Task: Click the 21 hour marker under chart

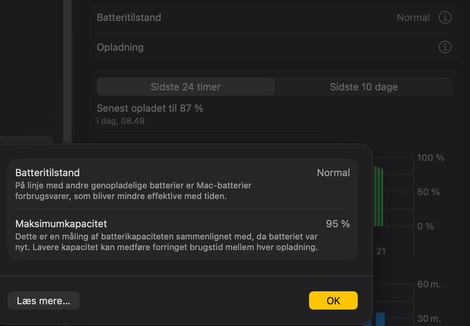Action: (x=381, y=251)
